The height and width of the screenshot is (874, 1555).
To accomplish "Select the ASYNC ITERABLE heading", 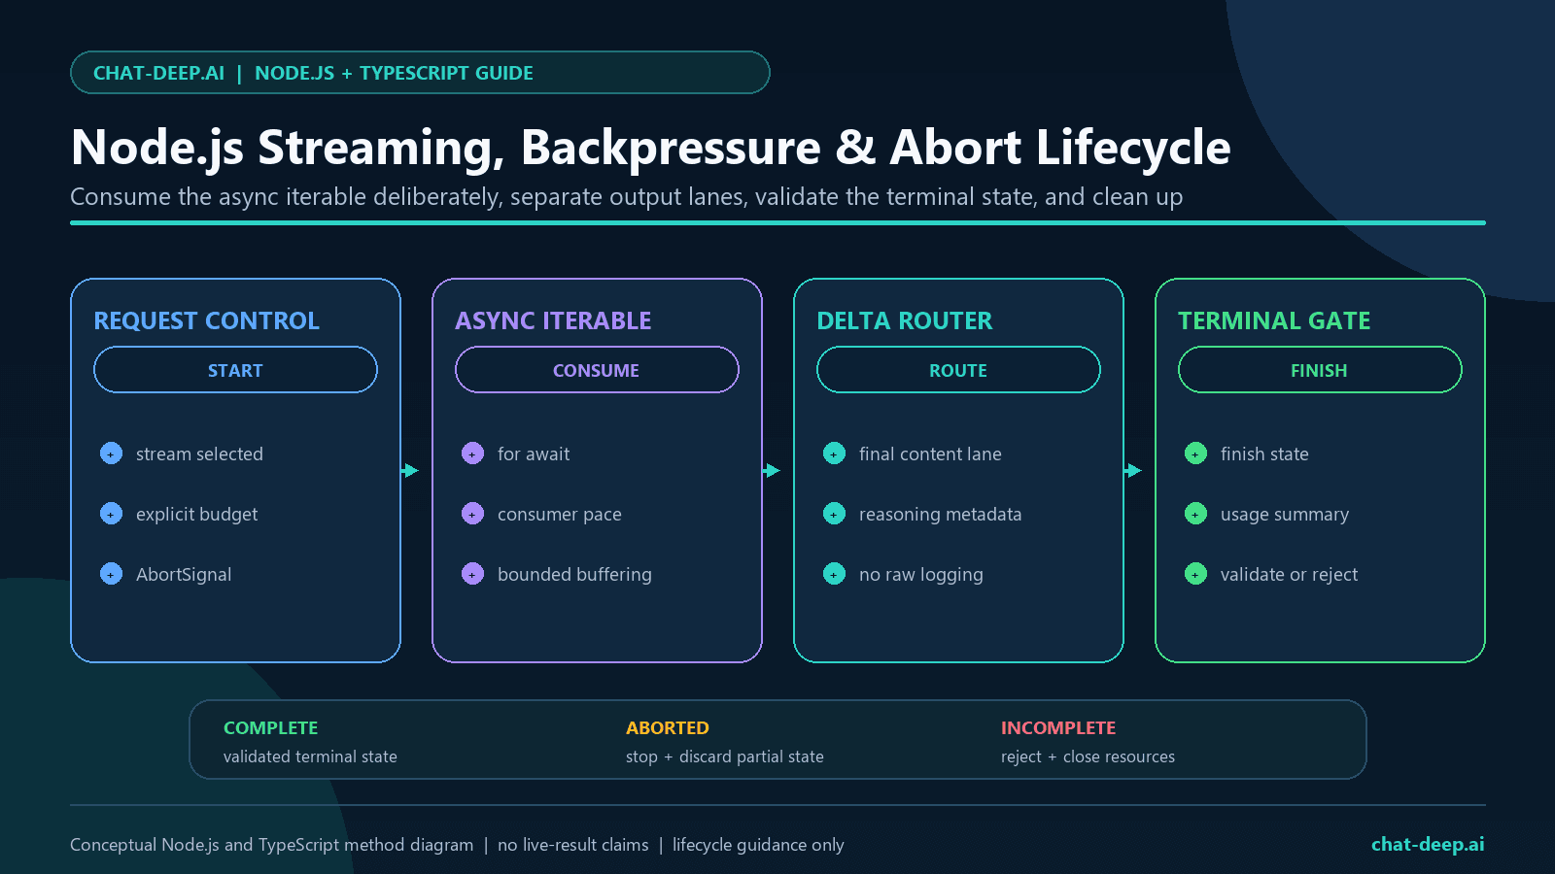I will (553, 320).
